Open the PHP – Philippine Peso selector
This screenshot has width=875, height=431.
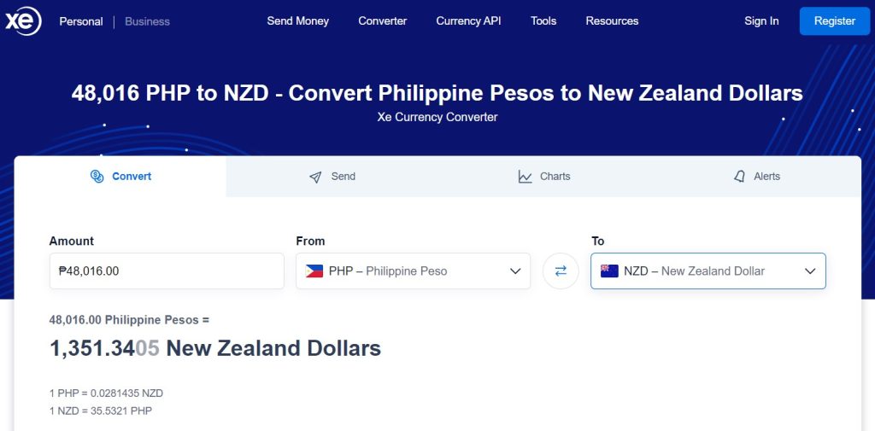(413, 271)
